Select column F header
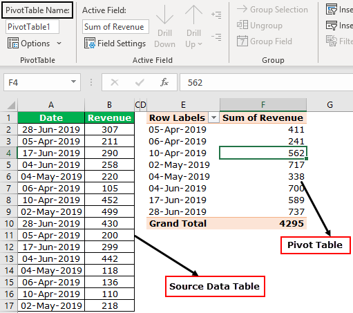Image resolution: width=353 pixels, height=313 pixels. 263,105
